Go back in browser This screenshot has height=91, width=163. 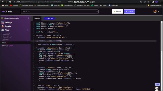click(3, 2)
